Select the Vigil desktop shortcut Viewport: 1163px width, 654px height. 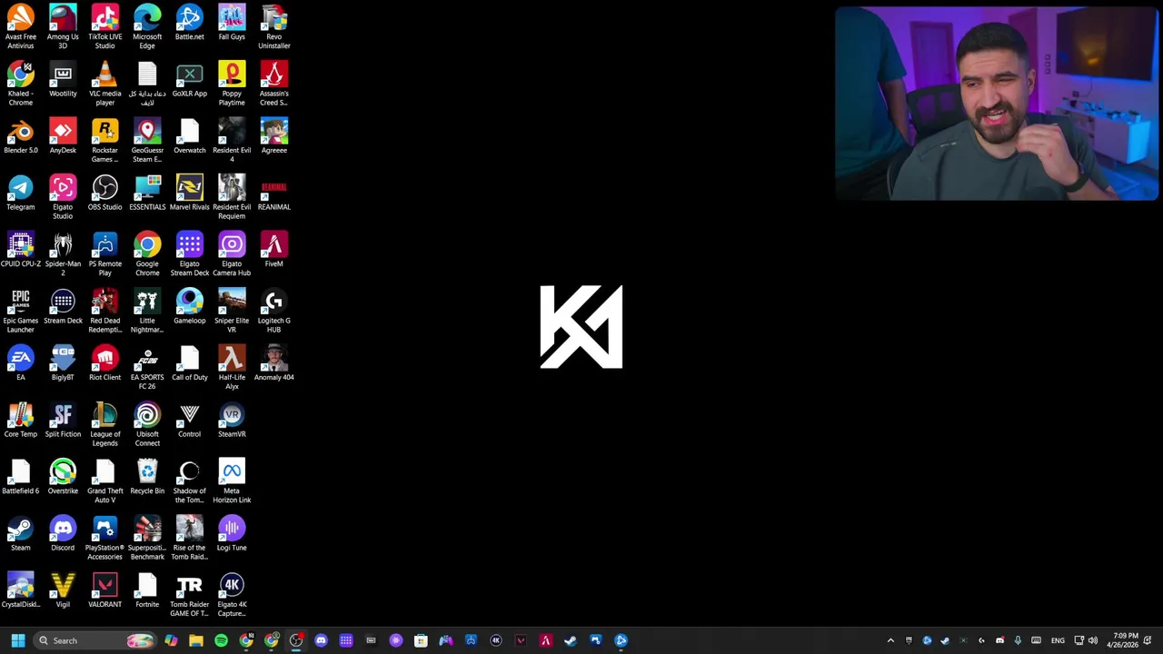coord(63,590)
